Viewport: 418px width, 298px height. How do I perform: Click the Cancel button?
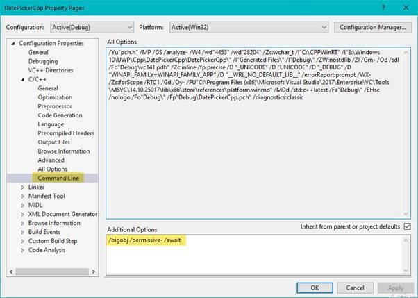click(355, 288)
